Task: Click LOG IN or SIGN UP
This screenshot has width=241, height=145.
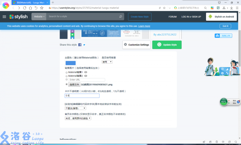Action: [x=191, y=17]
